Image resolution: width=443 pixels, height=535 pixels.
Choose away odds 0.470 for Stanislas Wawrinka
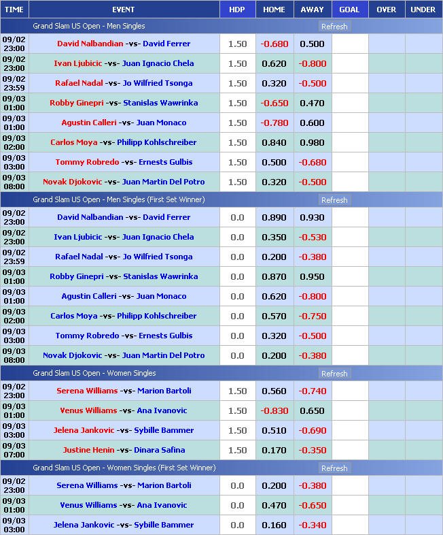(x=313, y=103)
